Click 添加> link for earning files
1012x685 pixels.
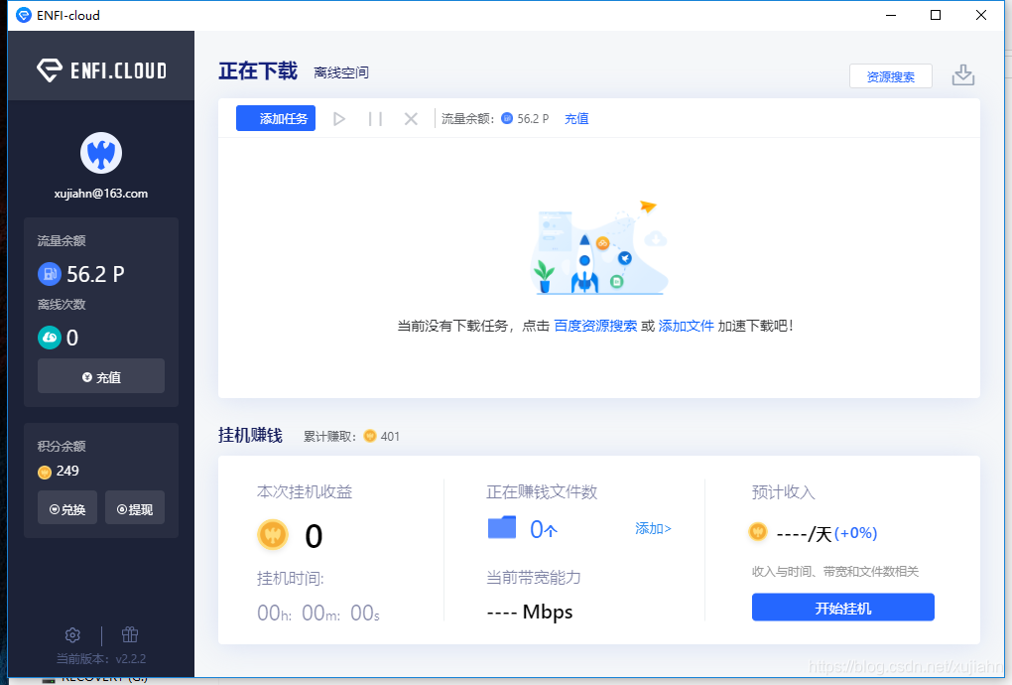point(653,529)
